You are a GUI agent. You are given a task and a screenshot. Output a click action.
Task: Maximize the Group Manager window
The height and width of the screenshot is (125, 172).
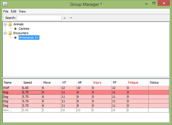pyautogui.click(x=154, y=3)
